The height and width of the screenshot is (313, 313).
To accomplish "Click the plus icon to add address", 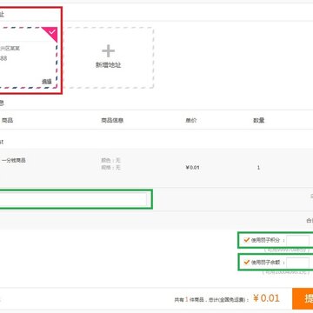I will click(109, 51).
